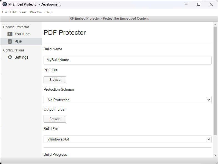Open the View menu
This screenshot has height=164, width=218.
point(23,12)
